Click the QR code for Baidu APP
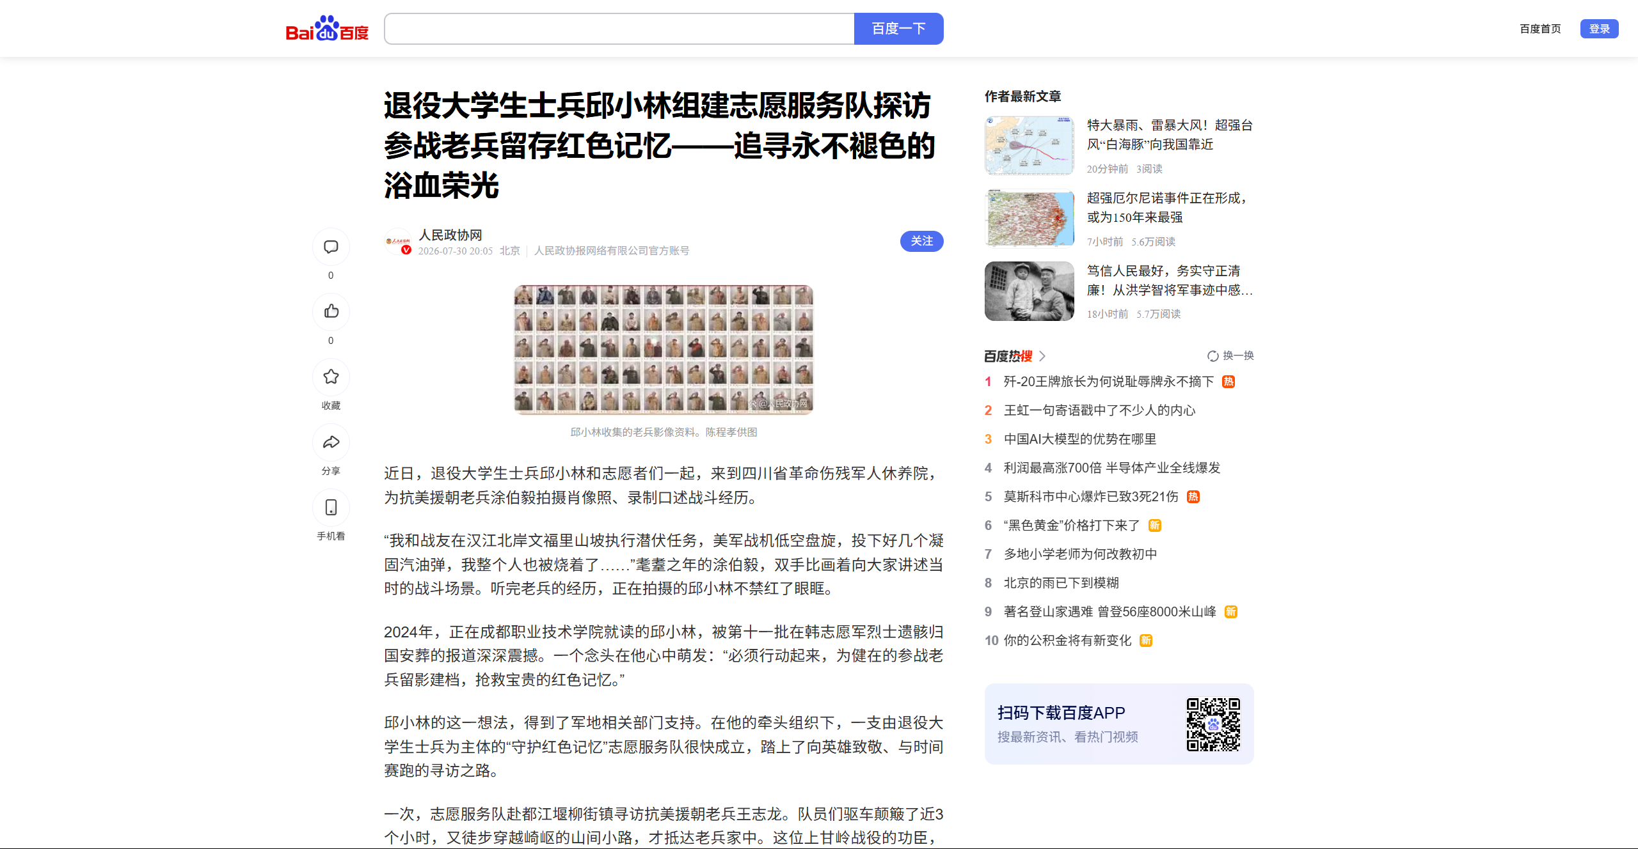 [1213, 724]
